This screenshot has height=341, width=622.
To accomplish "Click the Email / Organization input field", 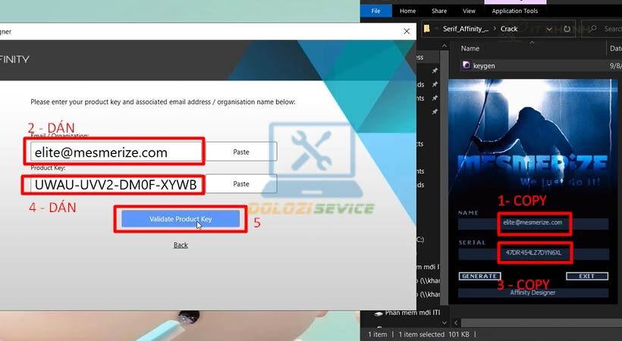I will [x=117, y=152].
